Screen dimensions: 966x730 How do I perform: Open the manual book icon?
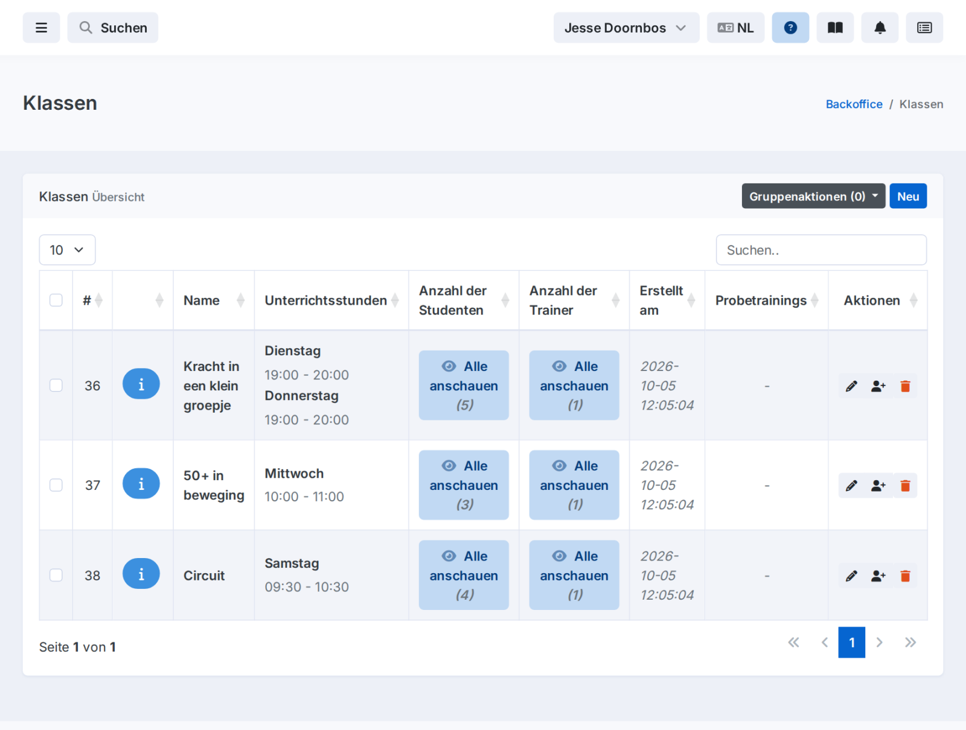pos(835,28)
